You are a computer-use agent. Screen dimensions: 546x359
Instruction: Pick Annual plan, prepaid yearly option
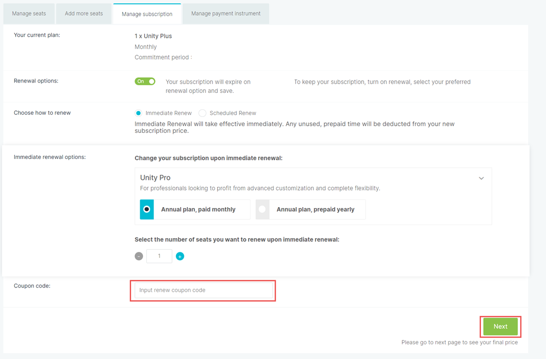click(x=311, y=209)
